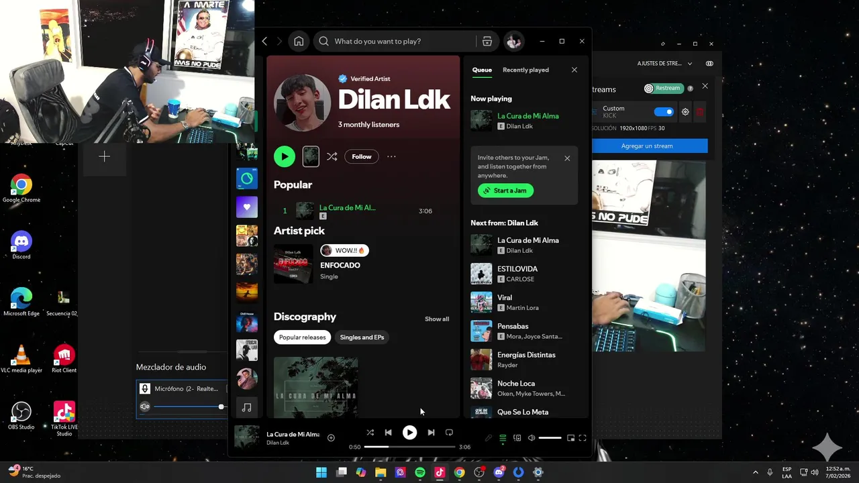859x483 pixels.
Task: Open more options for Dilan Ldk
Action: [391, 156]
